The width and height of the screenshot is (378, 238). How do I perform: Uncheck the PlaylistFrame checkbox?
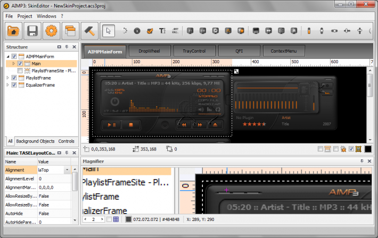(x=14, y=78)
